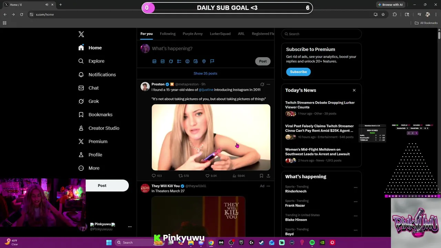Bookmark Preston's post

(x=261, y=176)
